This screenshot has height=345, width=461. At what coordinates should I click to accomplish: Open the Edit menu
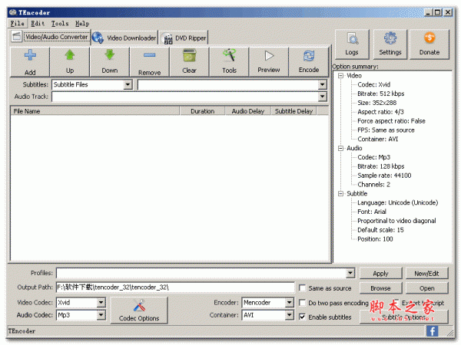click(x=38, y=24)
